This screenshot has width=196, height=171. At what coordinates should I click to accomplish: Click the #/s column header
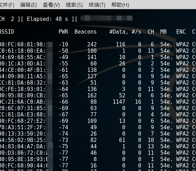[136, 32]
